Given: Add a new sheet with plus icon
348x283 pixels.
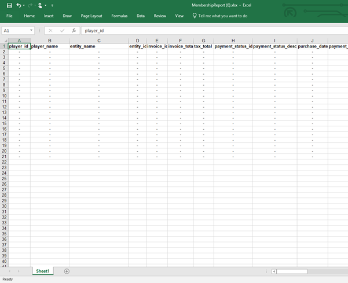Looking at the screenshot, I should click(67, 271).
